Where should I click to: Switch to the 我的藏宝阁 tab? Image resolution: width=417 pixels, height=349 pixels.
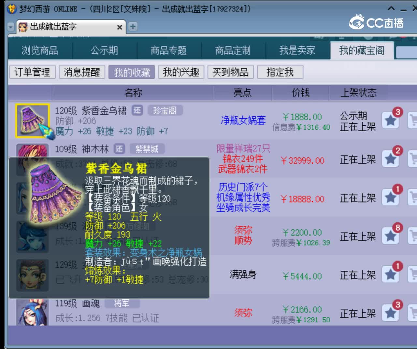362,50
